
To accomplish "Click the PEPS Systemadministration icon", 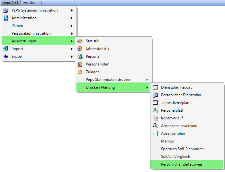I will click(x=6, y=10).
